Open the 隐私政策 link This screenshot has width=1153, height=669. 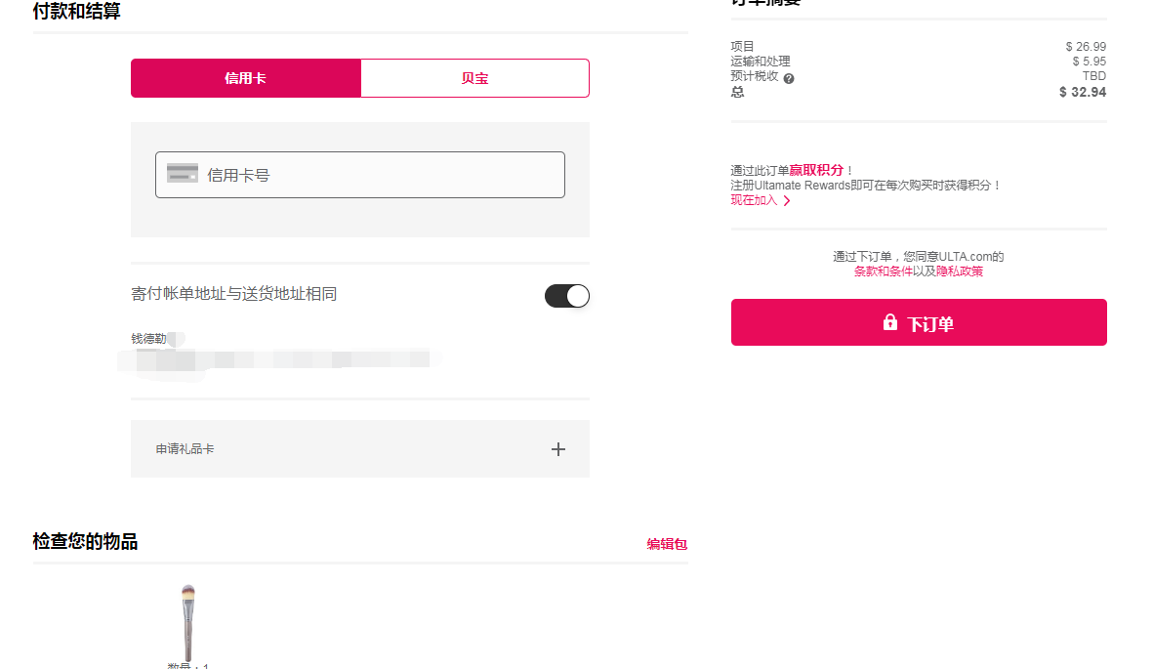[960, 272]
